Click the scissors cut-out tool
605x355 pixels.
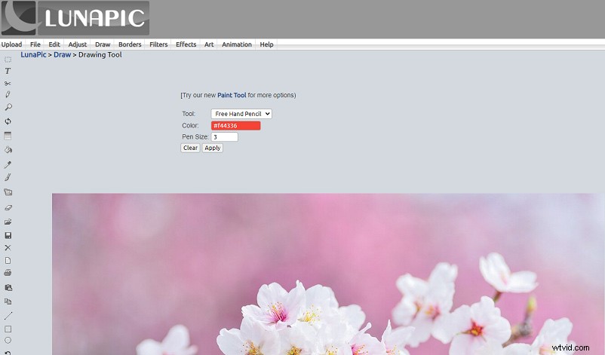(x=8, y=83)
